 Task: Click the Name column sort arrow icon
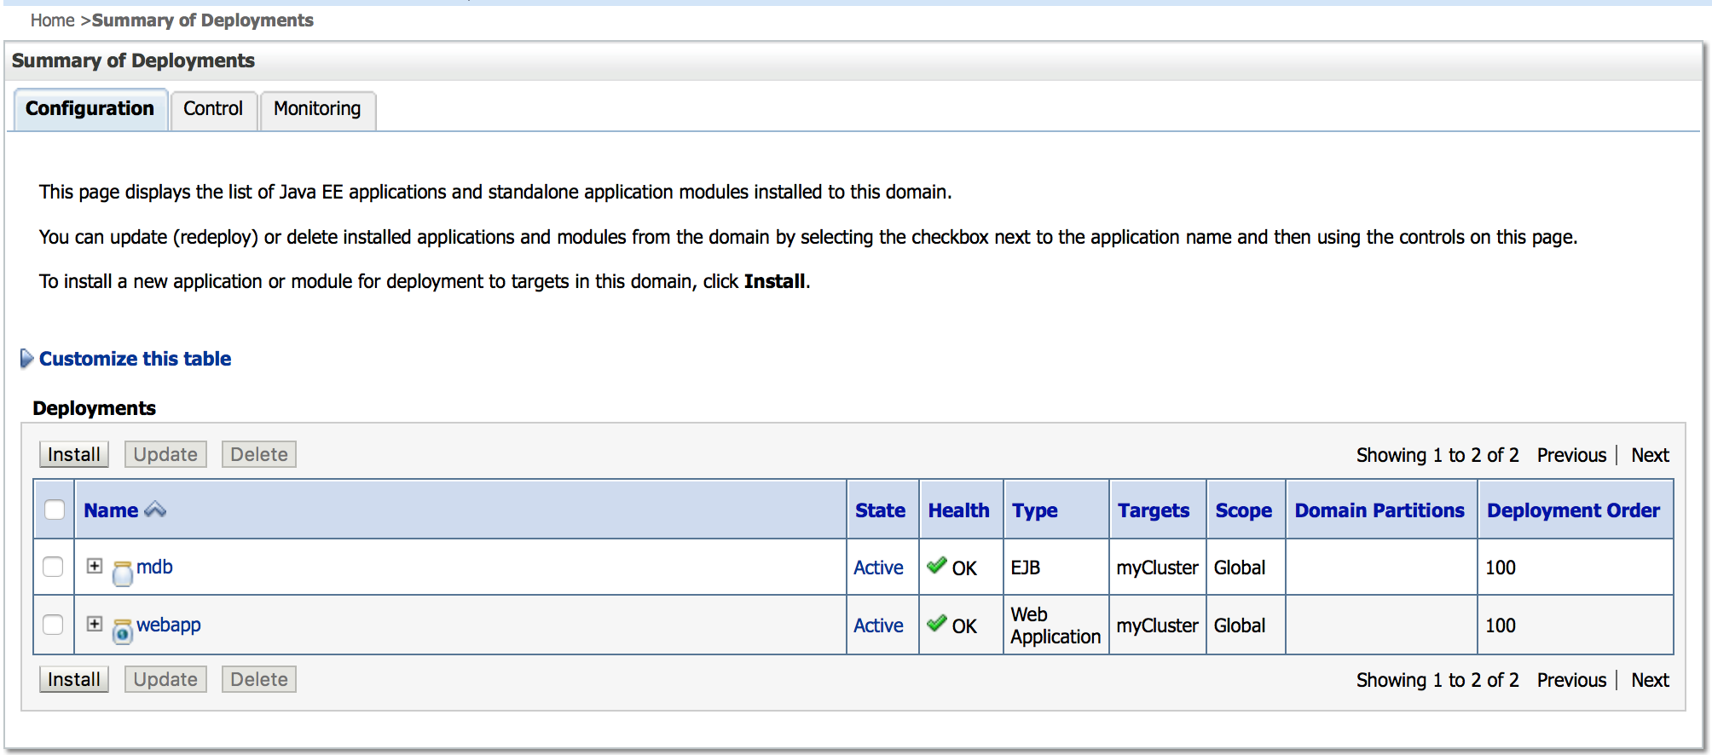pyautogui.click(x=155, y=510)
